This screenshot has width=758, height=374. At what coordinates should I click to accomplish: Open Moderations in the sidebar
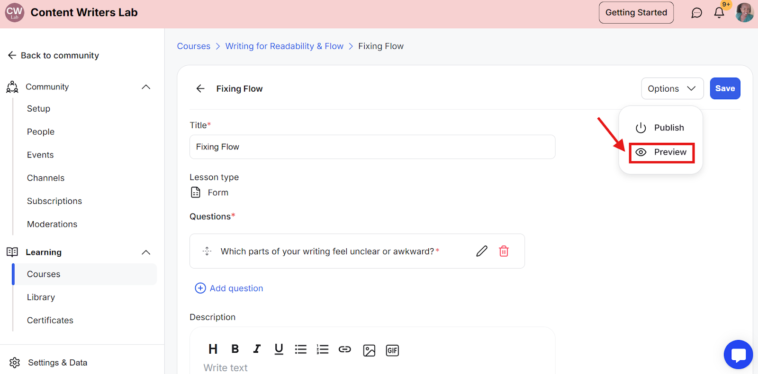pos(52,225)
